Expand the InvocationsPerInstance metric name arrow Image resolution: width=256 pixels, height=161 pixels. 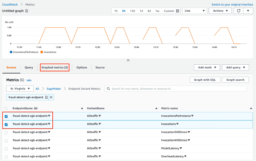(192, 116)
